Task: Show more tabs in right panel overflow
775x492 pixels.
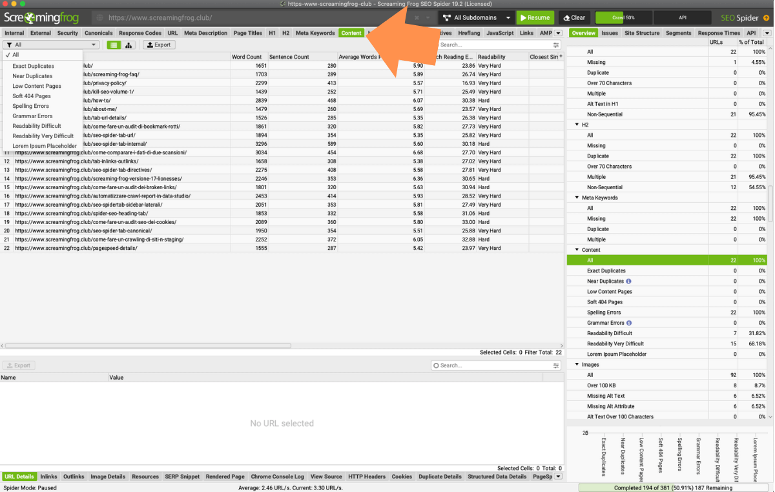Action: (x=767, y=33)
